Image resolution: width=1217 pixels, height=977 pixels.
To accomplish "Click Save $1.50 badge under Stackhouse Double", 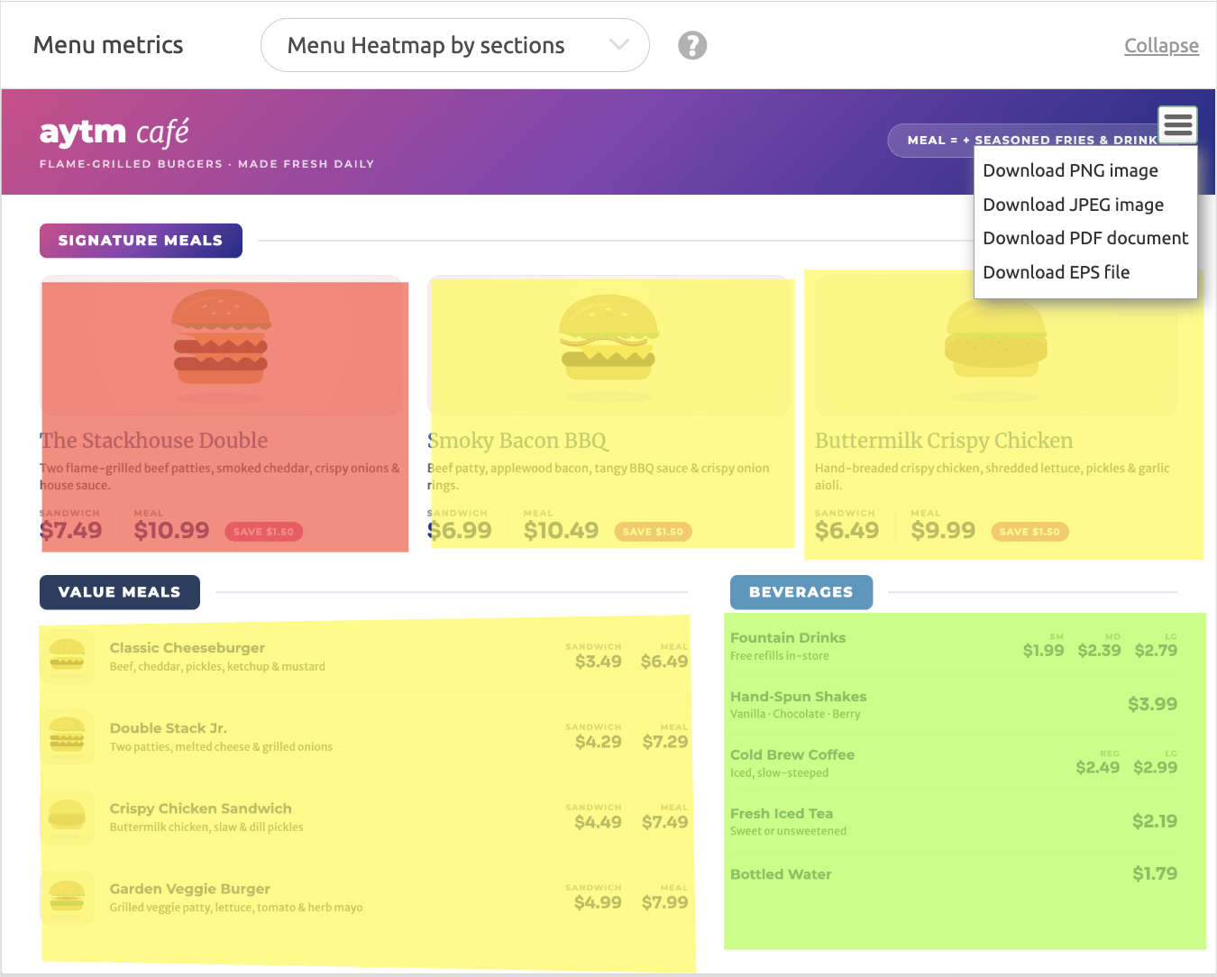I will [x=263, y=532].
